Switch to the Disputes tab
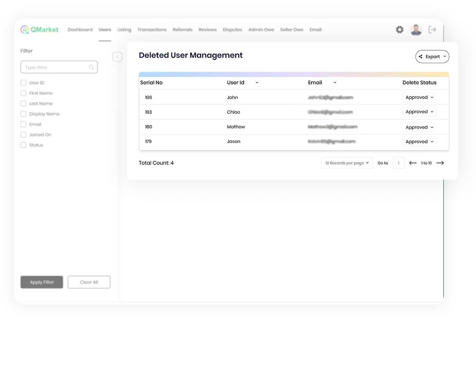This screenshot has width=476, height=386. (x=232, y=30)
